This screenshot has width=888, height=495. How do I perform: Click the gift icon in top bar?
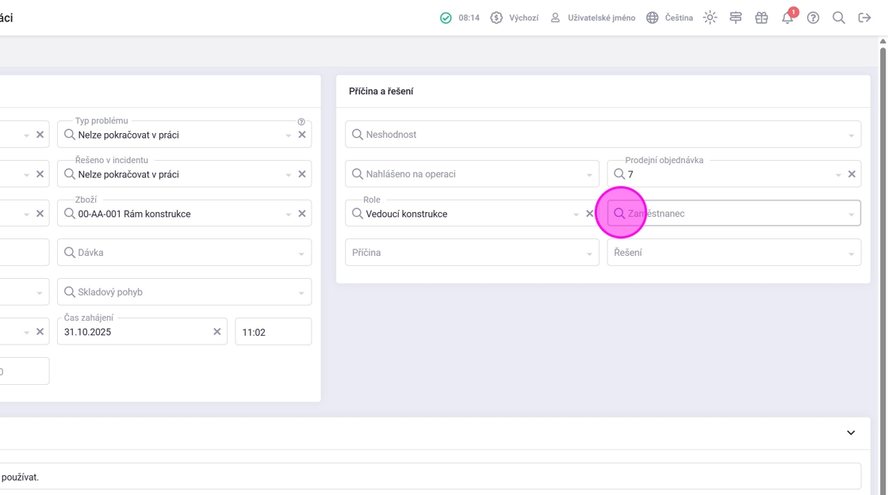761,17
